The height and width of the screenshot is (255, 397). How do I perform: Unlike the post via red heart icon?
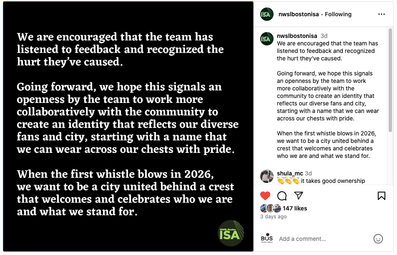coord(265,196)
